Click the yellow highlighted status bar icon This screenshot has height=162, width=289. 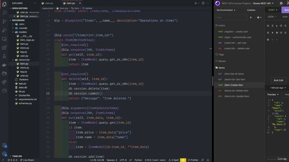[x=183, y=160]
